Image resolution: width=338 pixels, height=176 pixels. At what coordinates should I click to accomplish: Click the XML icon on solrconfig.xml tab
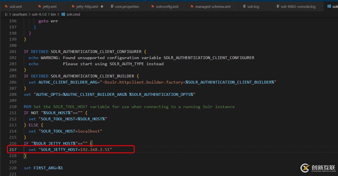click(153, 6)
